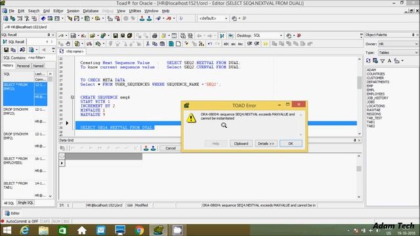Open the Database menu
The width and height of the screenshot is (420, 236).
tap(91, 11)
